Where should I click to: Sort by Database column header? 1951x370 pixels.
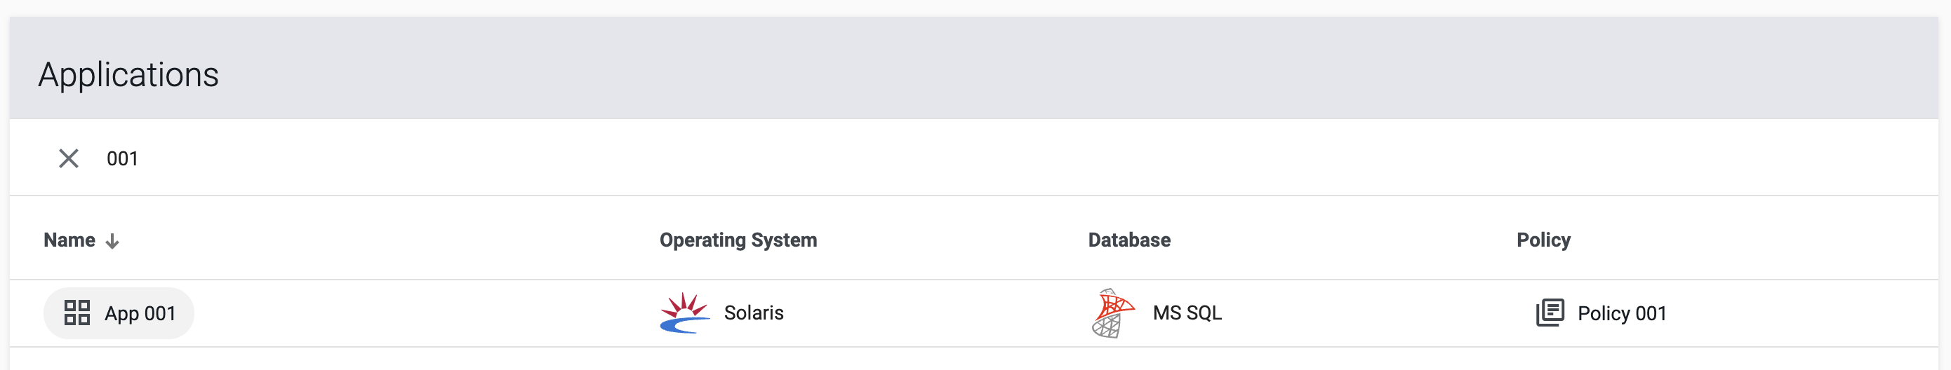pos(1128,240)
